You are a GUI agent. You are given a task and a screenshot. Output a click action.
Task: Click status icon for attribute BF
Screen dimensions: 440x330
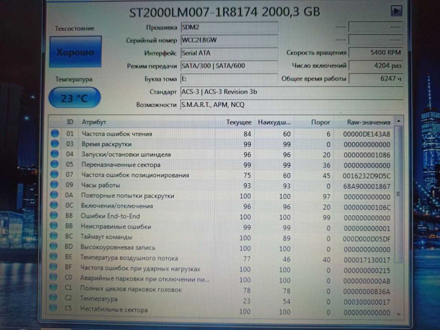pyautogui.click(x=53, y=267)
